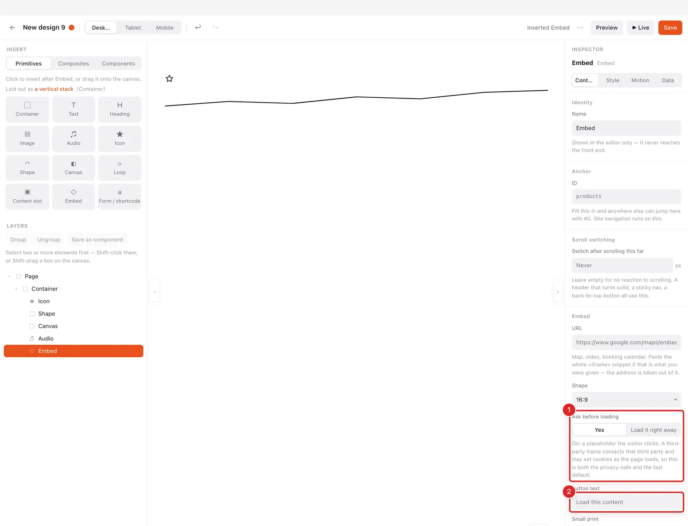Launch Live mode
The width and height of the screenshot is (688, 526).
pyautogui.click(x=641, y=28)
